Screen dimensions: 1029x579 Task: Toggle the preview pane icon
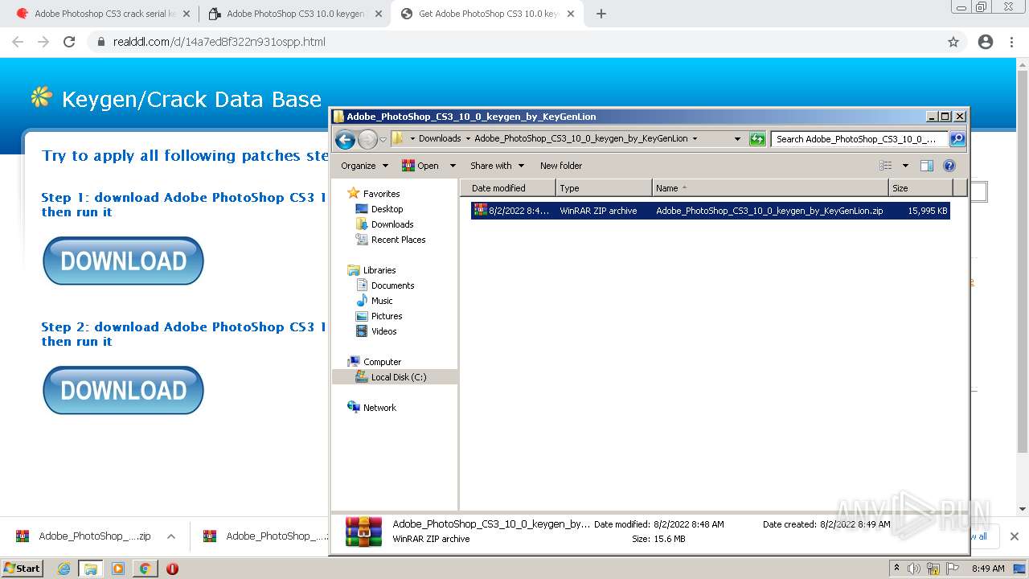point(927,166)
